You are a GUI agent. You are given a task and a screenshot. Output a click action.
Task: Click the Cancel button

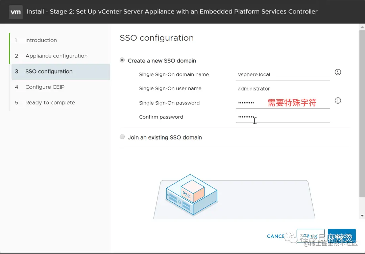coord(276,236)
